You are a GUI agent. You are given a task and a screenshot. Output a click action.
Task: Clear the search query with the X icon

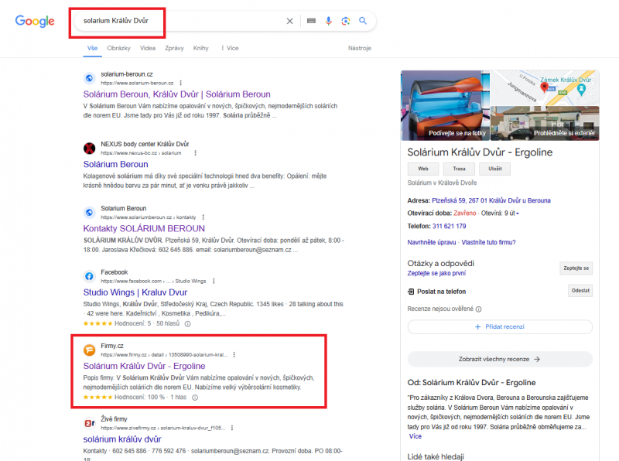[x=289, y=21]
